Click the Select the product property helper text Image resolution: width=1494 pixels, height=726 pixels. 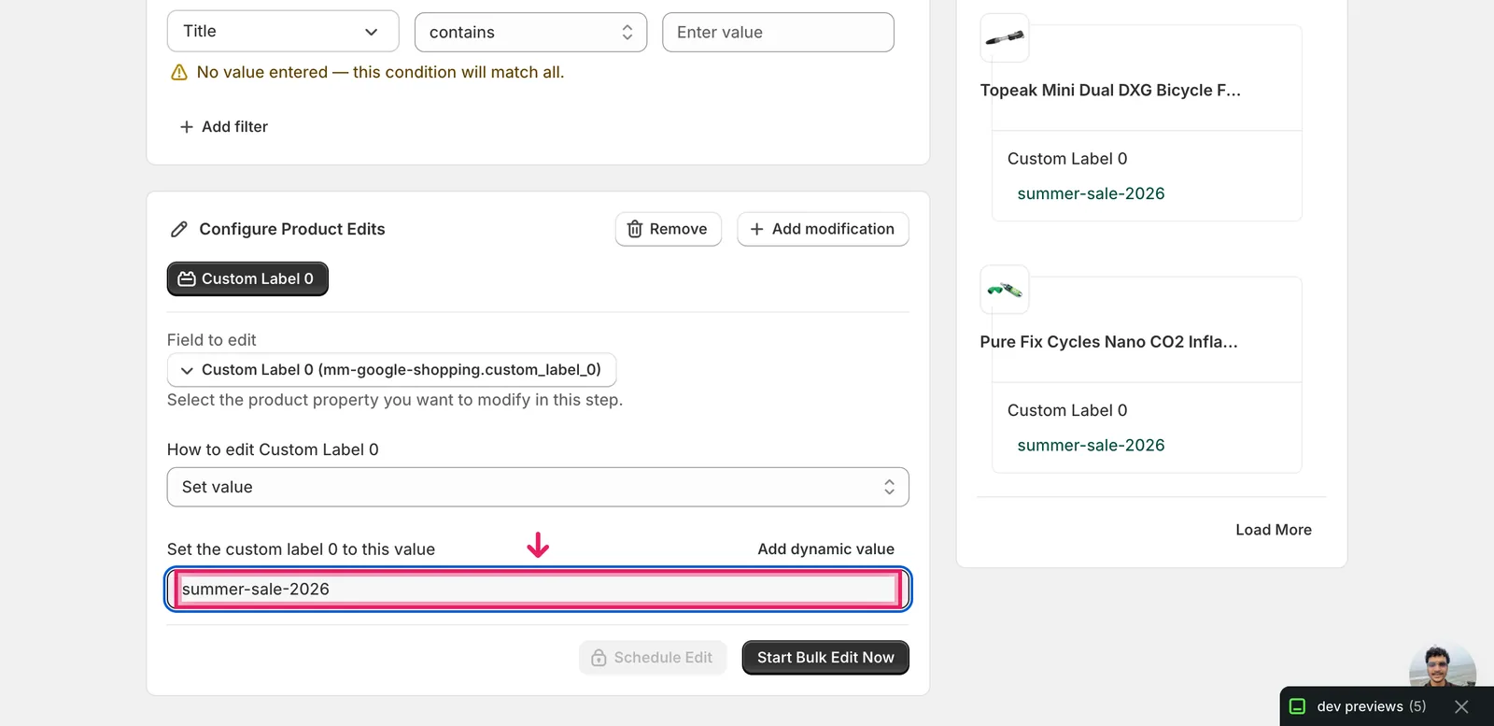(395, 400)
